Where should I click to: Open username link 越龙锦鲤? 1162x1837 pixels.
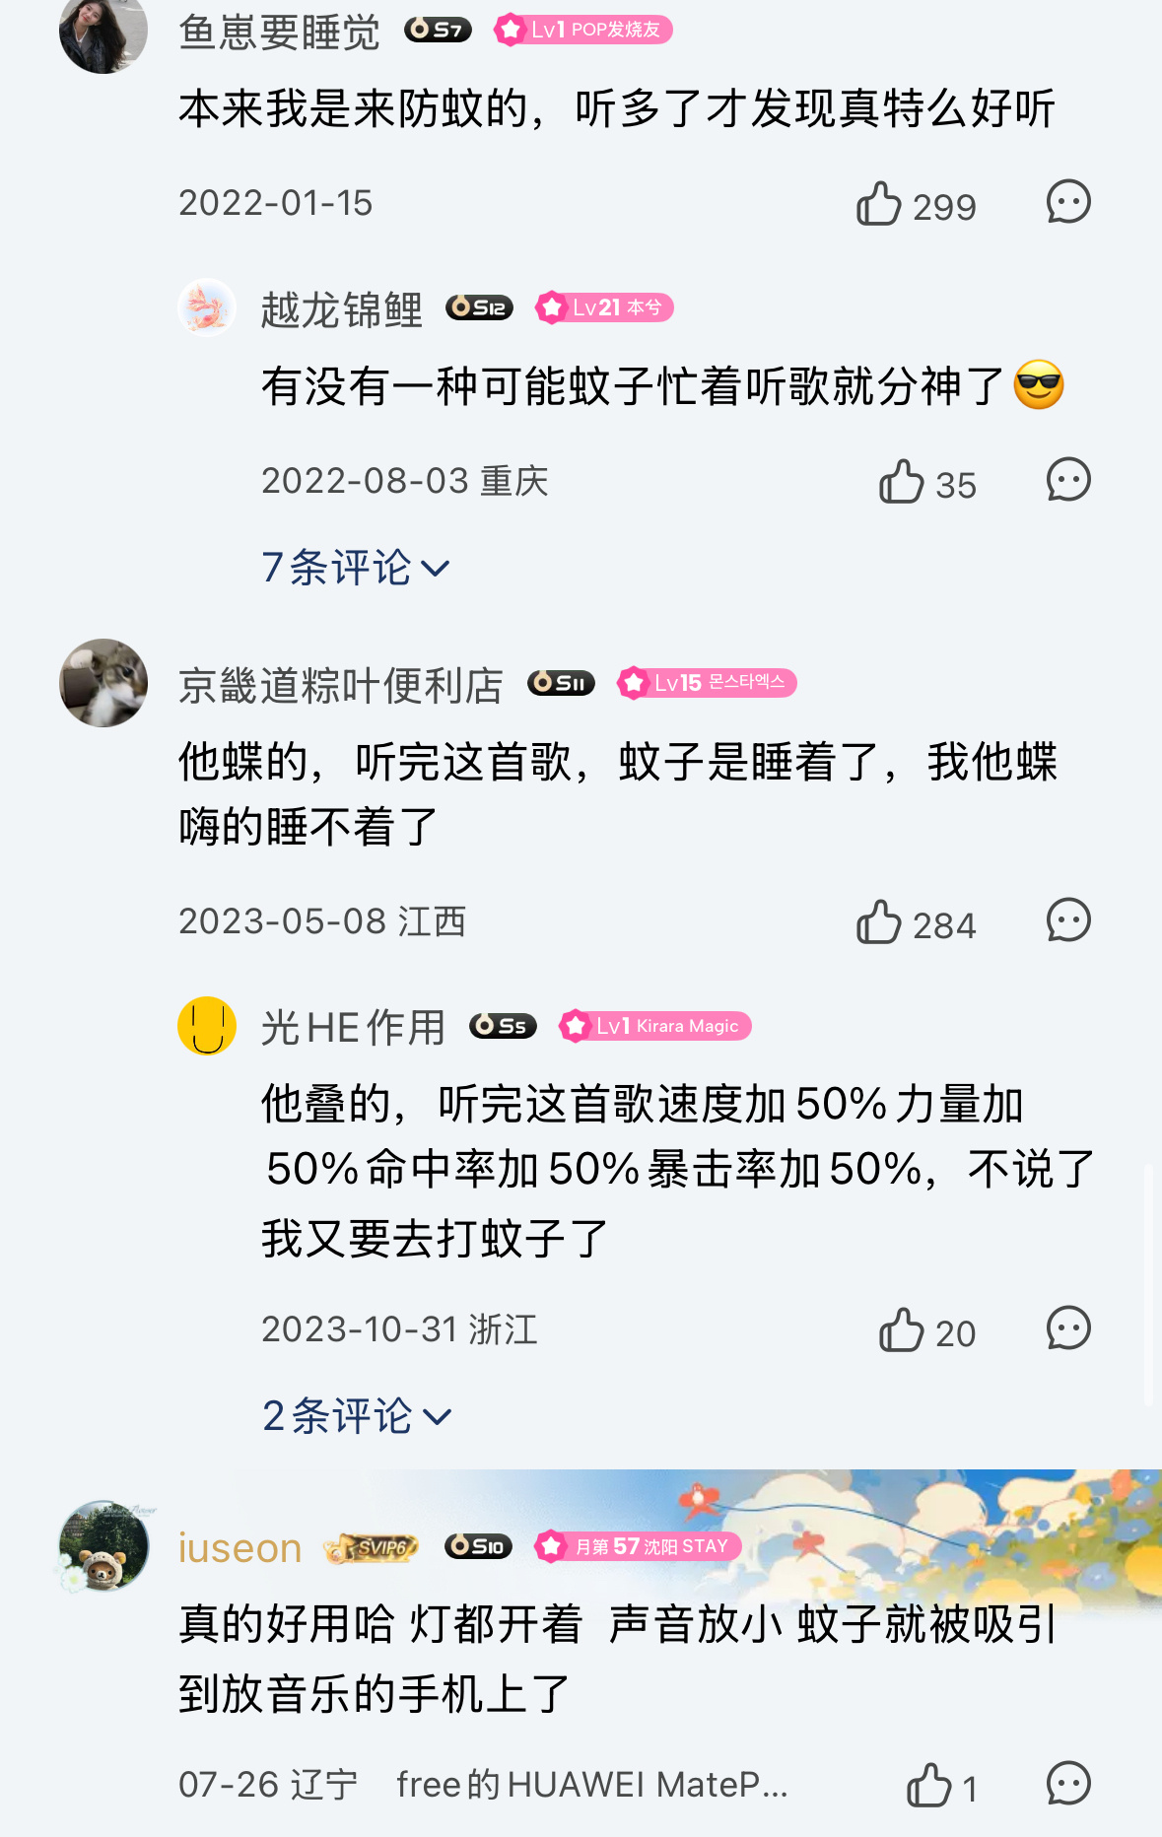tap(341, 308)
